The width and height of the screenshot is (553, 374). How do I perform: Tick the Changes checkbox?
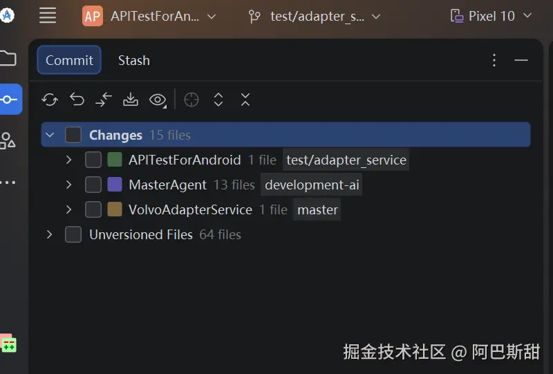point(73,135)
